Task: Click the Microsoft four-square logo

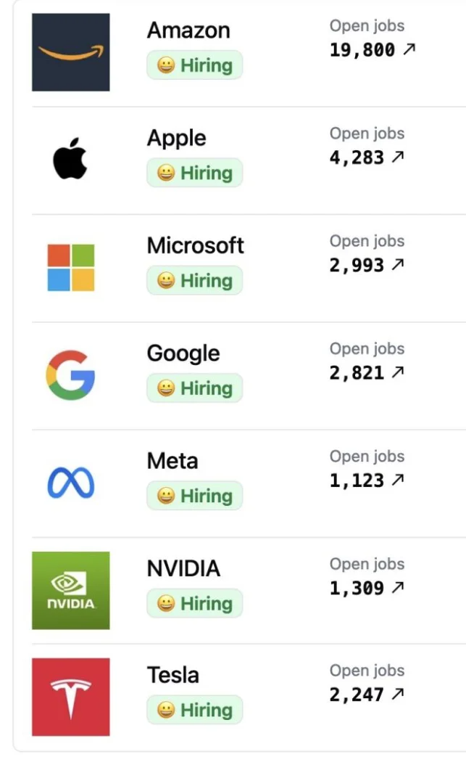Action: click(70, 267)
